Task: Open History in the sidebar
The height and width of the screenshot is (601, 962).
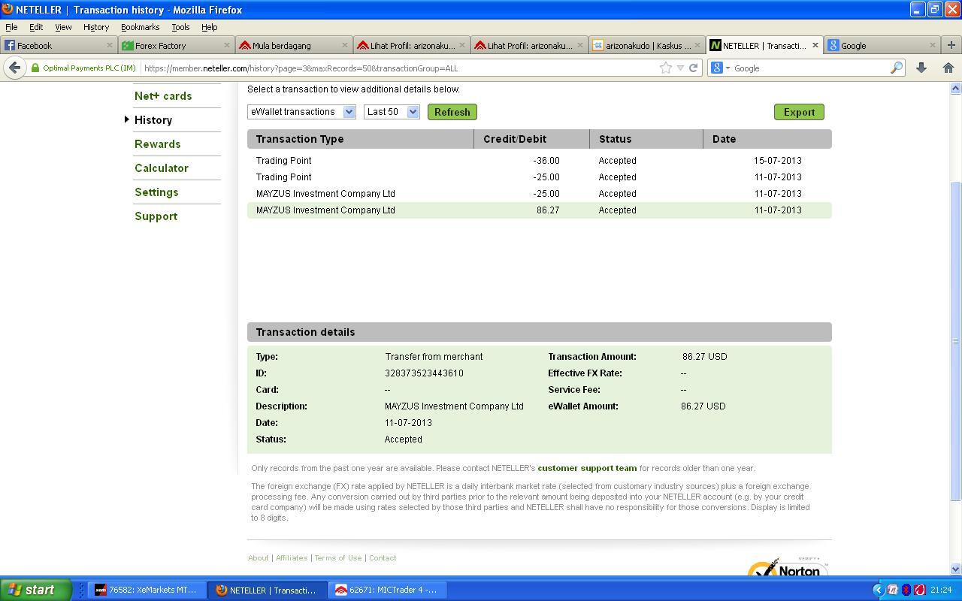Action: click(153, 120)
